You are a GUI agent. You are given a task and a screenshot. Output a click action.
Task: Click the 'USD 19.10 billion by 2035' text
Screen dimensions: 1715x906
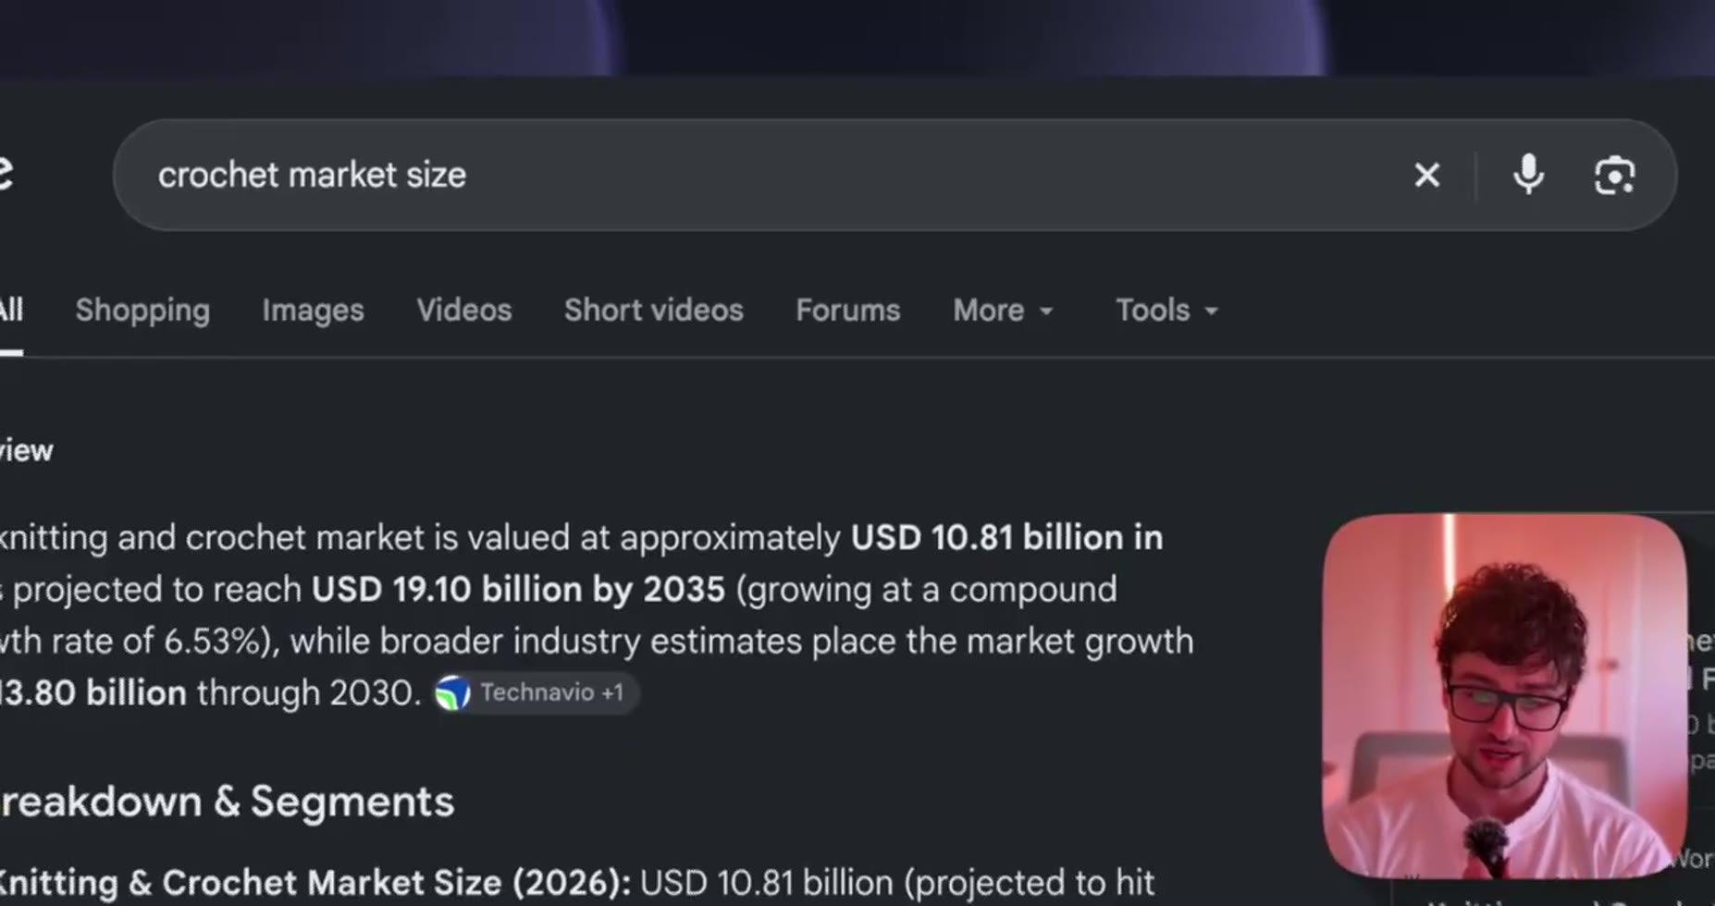518,589
